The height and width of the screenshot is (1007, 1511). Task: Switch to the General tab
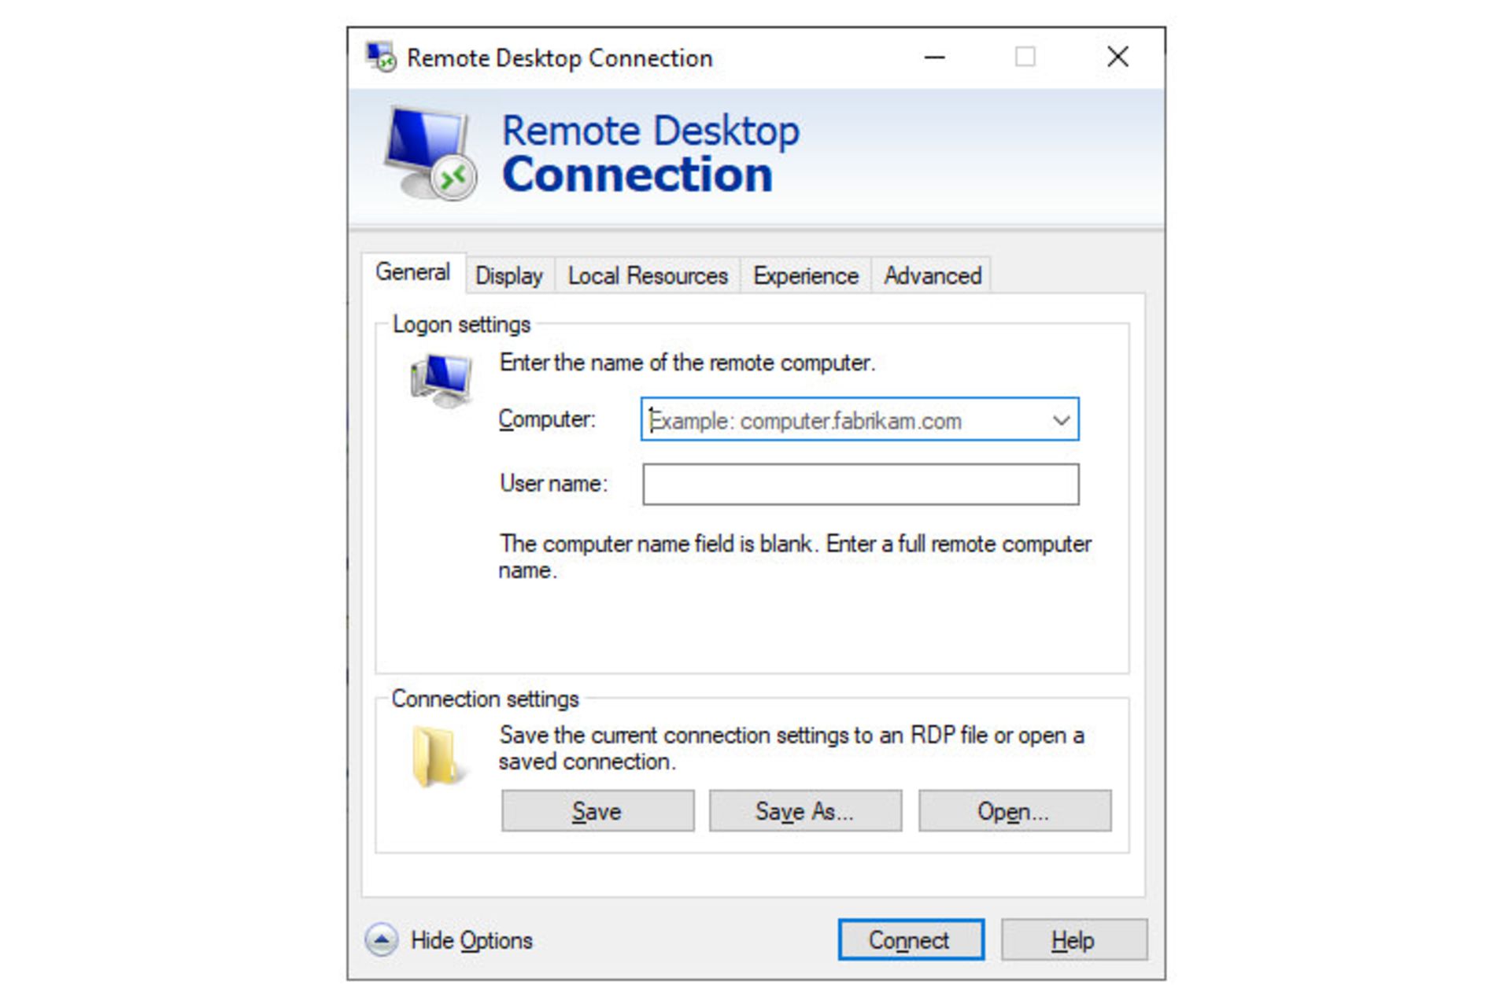pos(412,272)
